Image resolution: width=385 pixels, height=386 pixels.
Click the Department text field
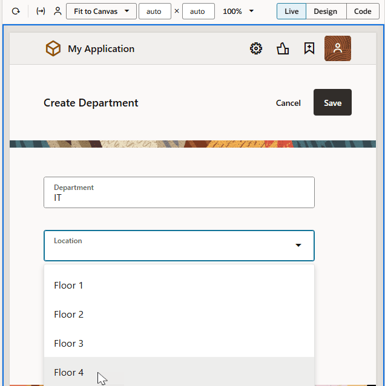tap(179, 192)
